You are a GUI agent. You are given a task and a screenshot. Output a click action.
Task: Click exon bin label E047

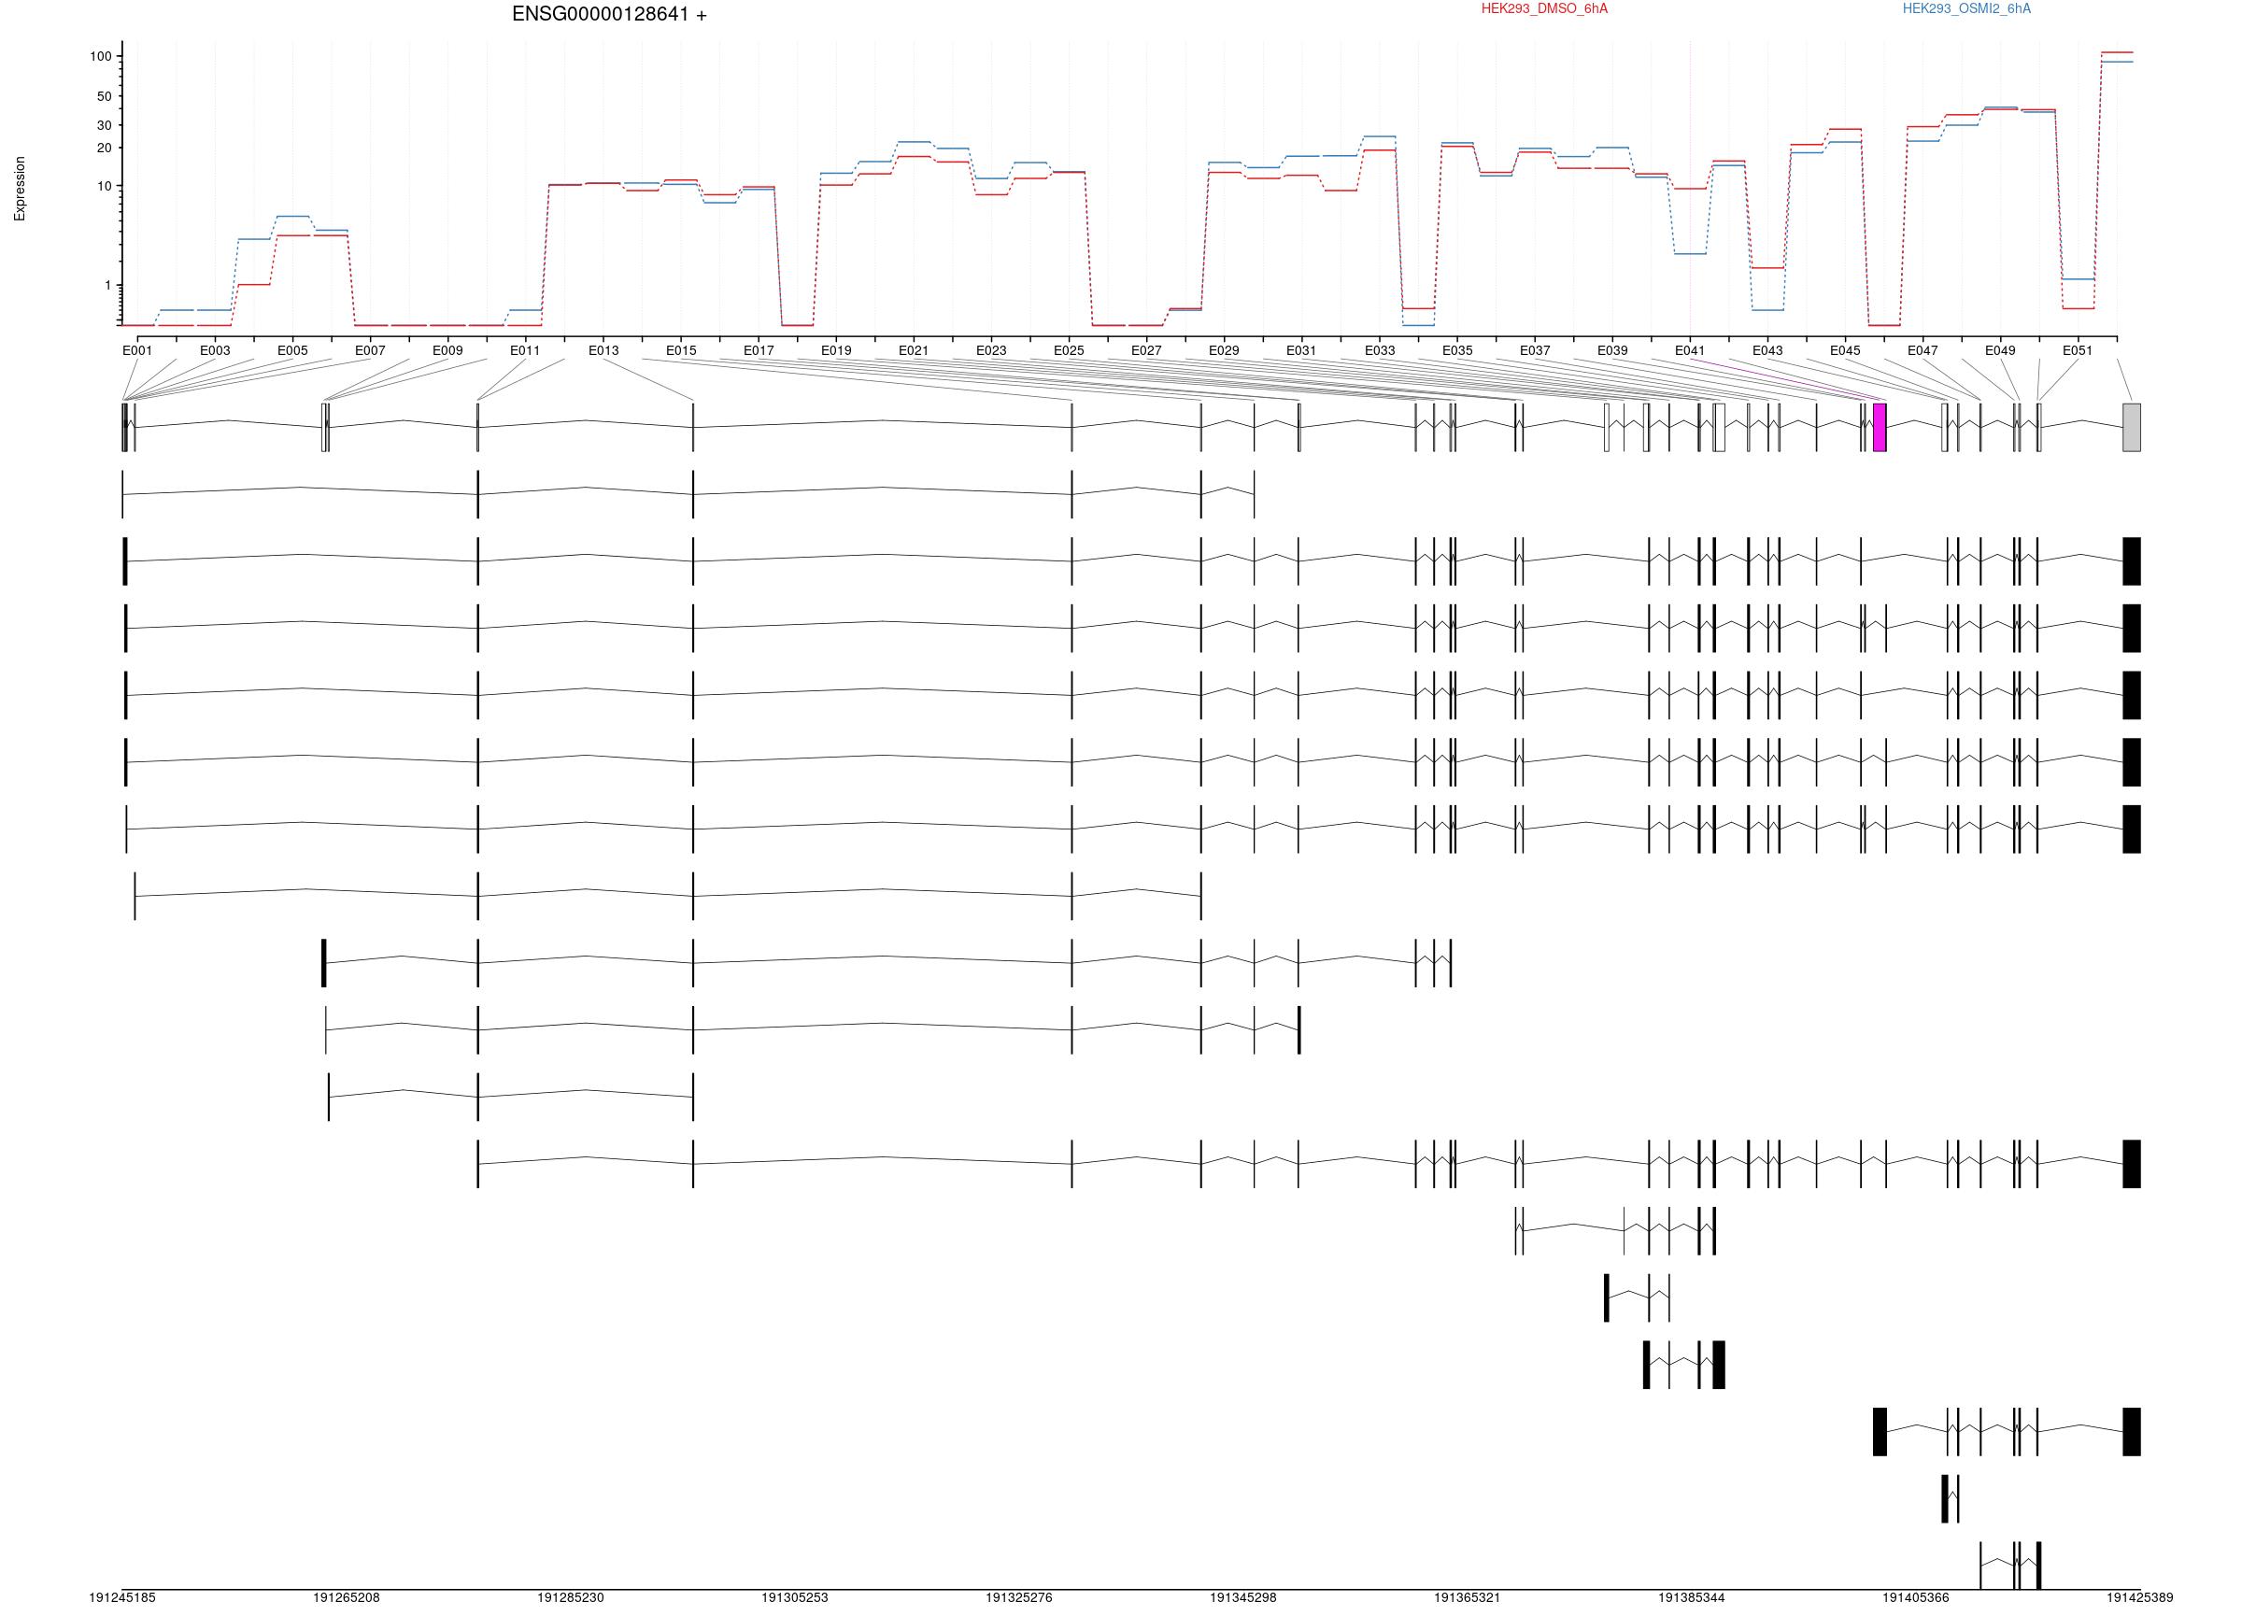[x=1923, y=351]
